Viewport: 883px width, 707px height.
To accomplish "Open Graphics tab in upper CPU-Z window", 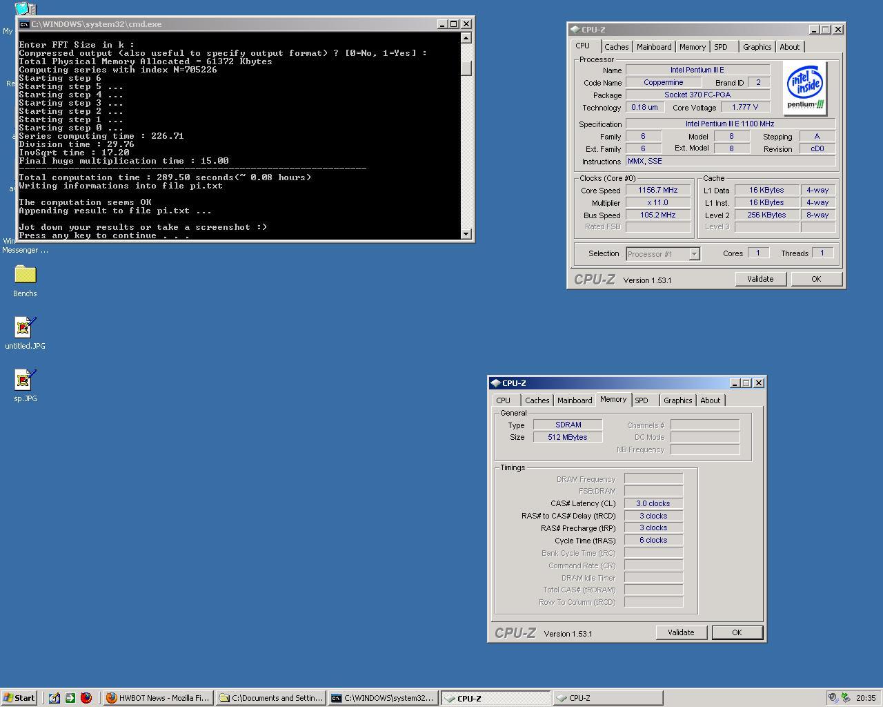I will click(x=757, y=47).
